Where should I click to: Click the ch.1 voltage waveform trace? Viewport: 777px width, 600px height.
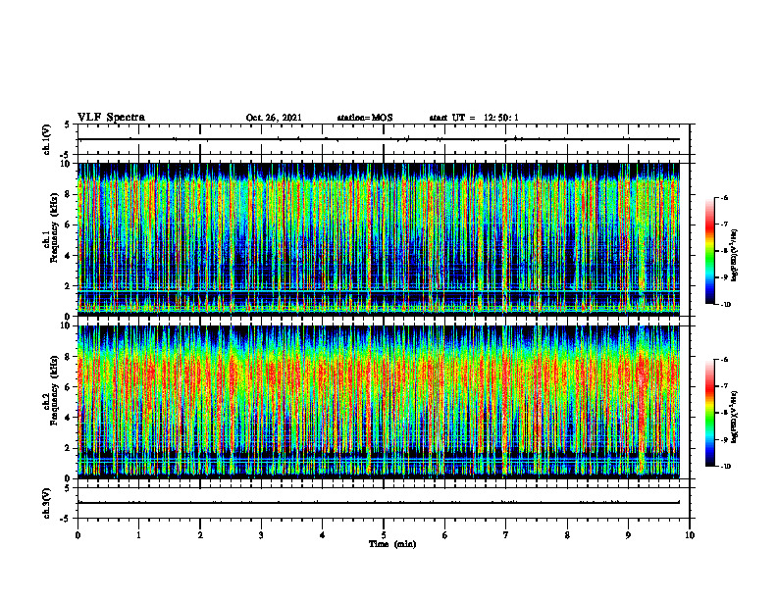tap(379, 139)
